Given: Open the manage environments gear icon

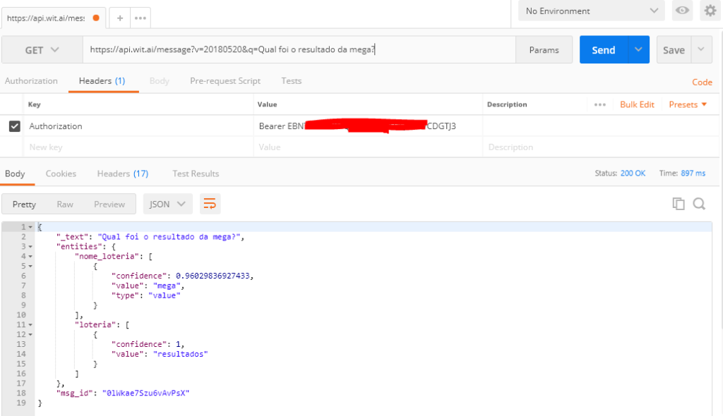Looking at the screenshot, I should (710, 11).
